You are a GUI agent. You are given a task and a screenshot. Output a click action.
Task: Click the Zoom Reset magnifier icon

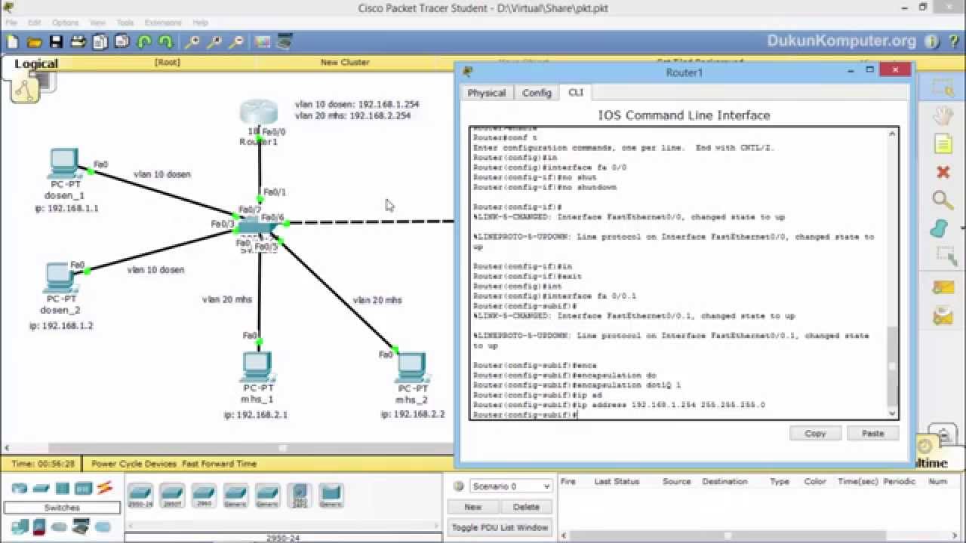[x=215, y=42]
